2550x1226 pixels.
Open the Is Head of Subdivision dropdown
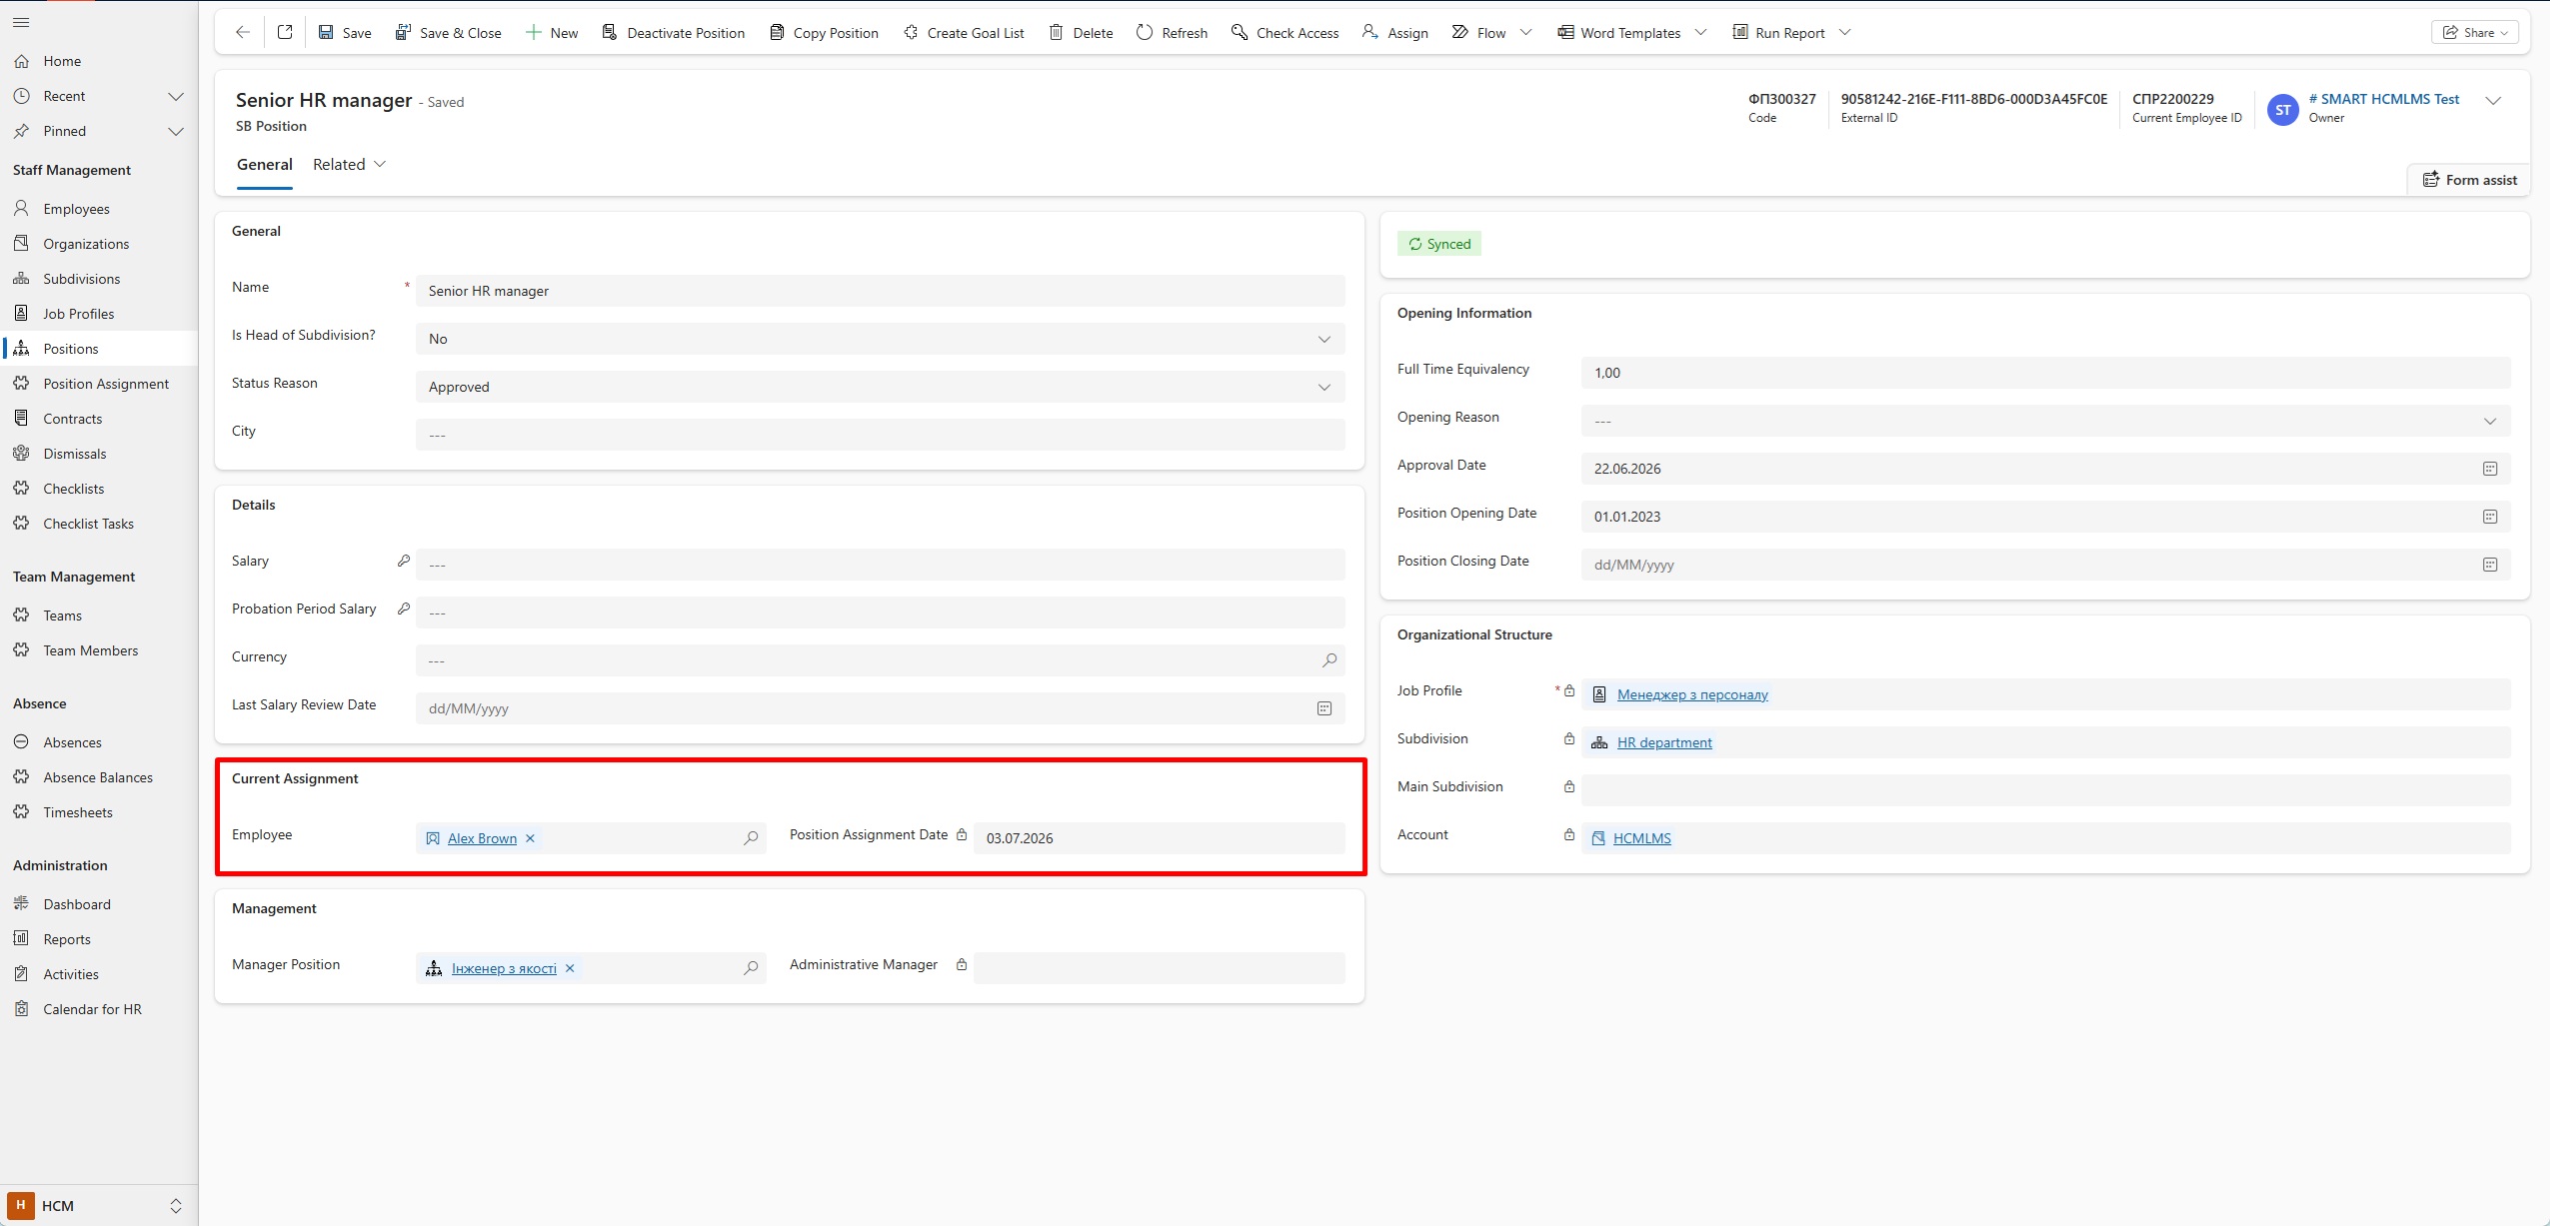(x=1324, y=339)
